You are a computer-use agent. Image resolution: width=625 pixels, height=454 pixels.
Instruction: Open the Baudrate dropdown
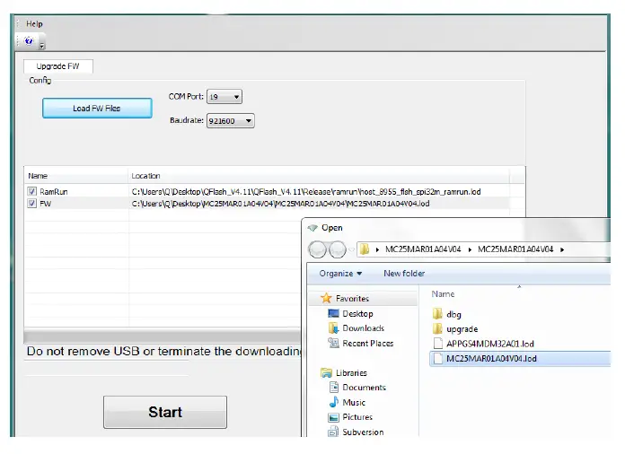(231, 120)
